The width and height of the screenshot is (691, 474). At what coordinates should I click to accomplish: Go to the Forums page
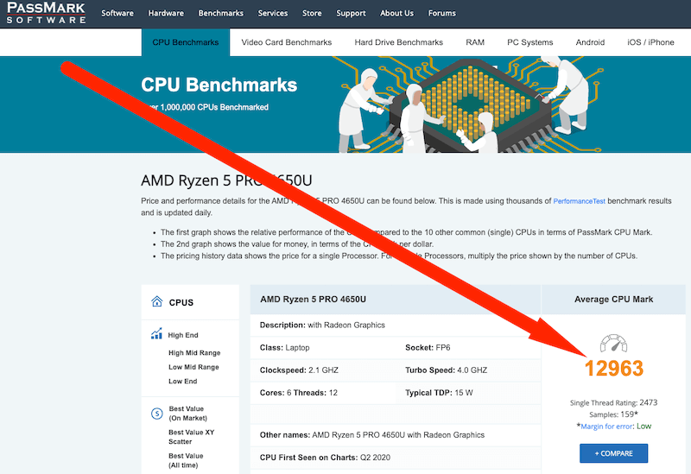tap(442, 13)
